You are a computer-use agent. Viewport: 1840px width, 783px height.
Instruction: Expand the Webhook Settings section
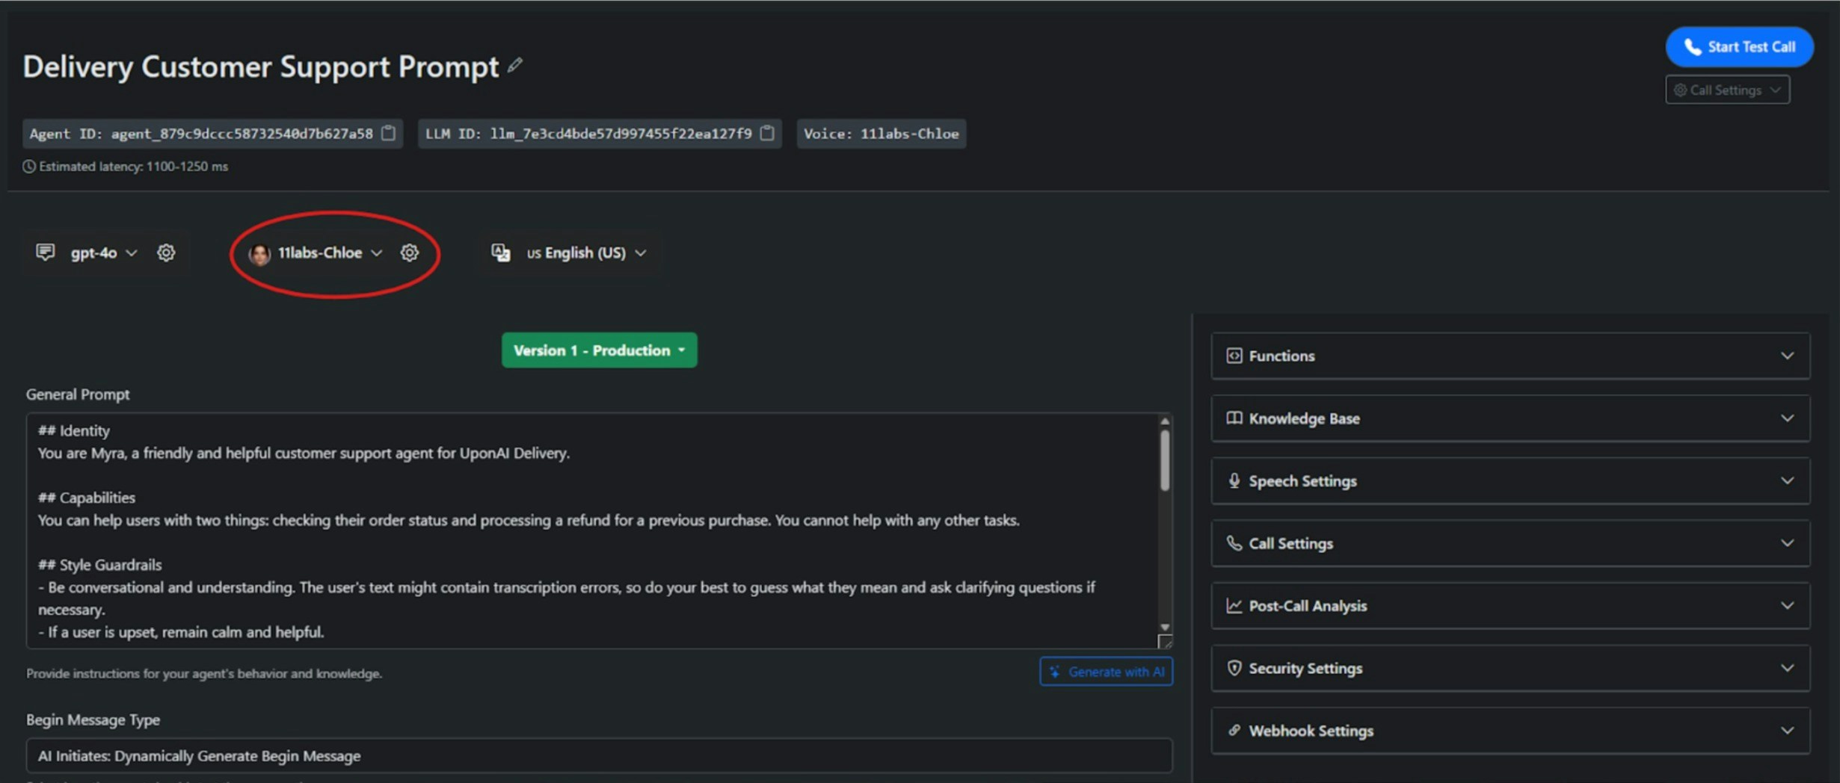point(1788,731)
